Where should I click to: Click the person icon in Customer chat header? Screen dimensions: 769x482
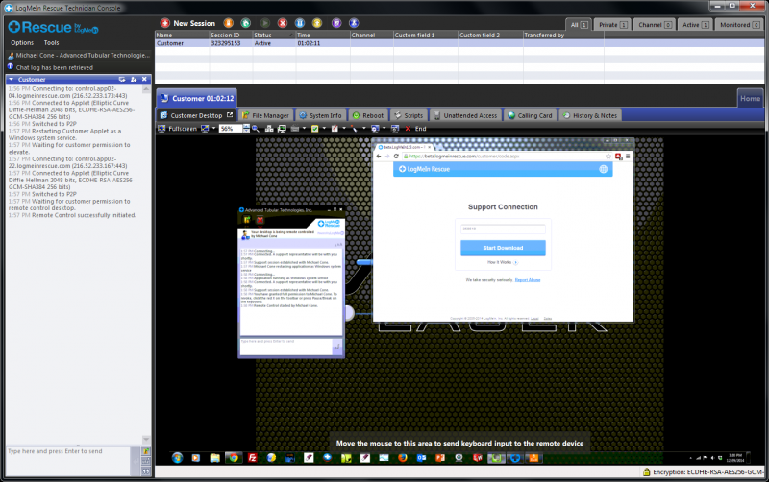tap(134, 79)
